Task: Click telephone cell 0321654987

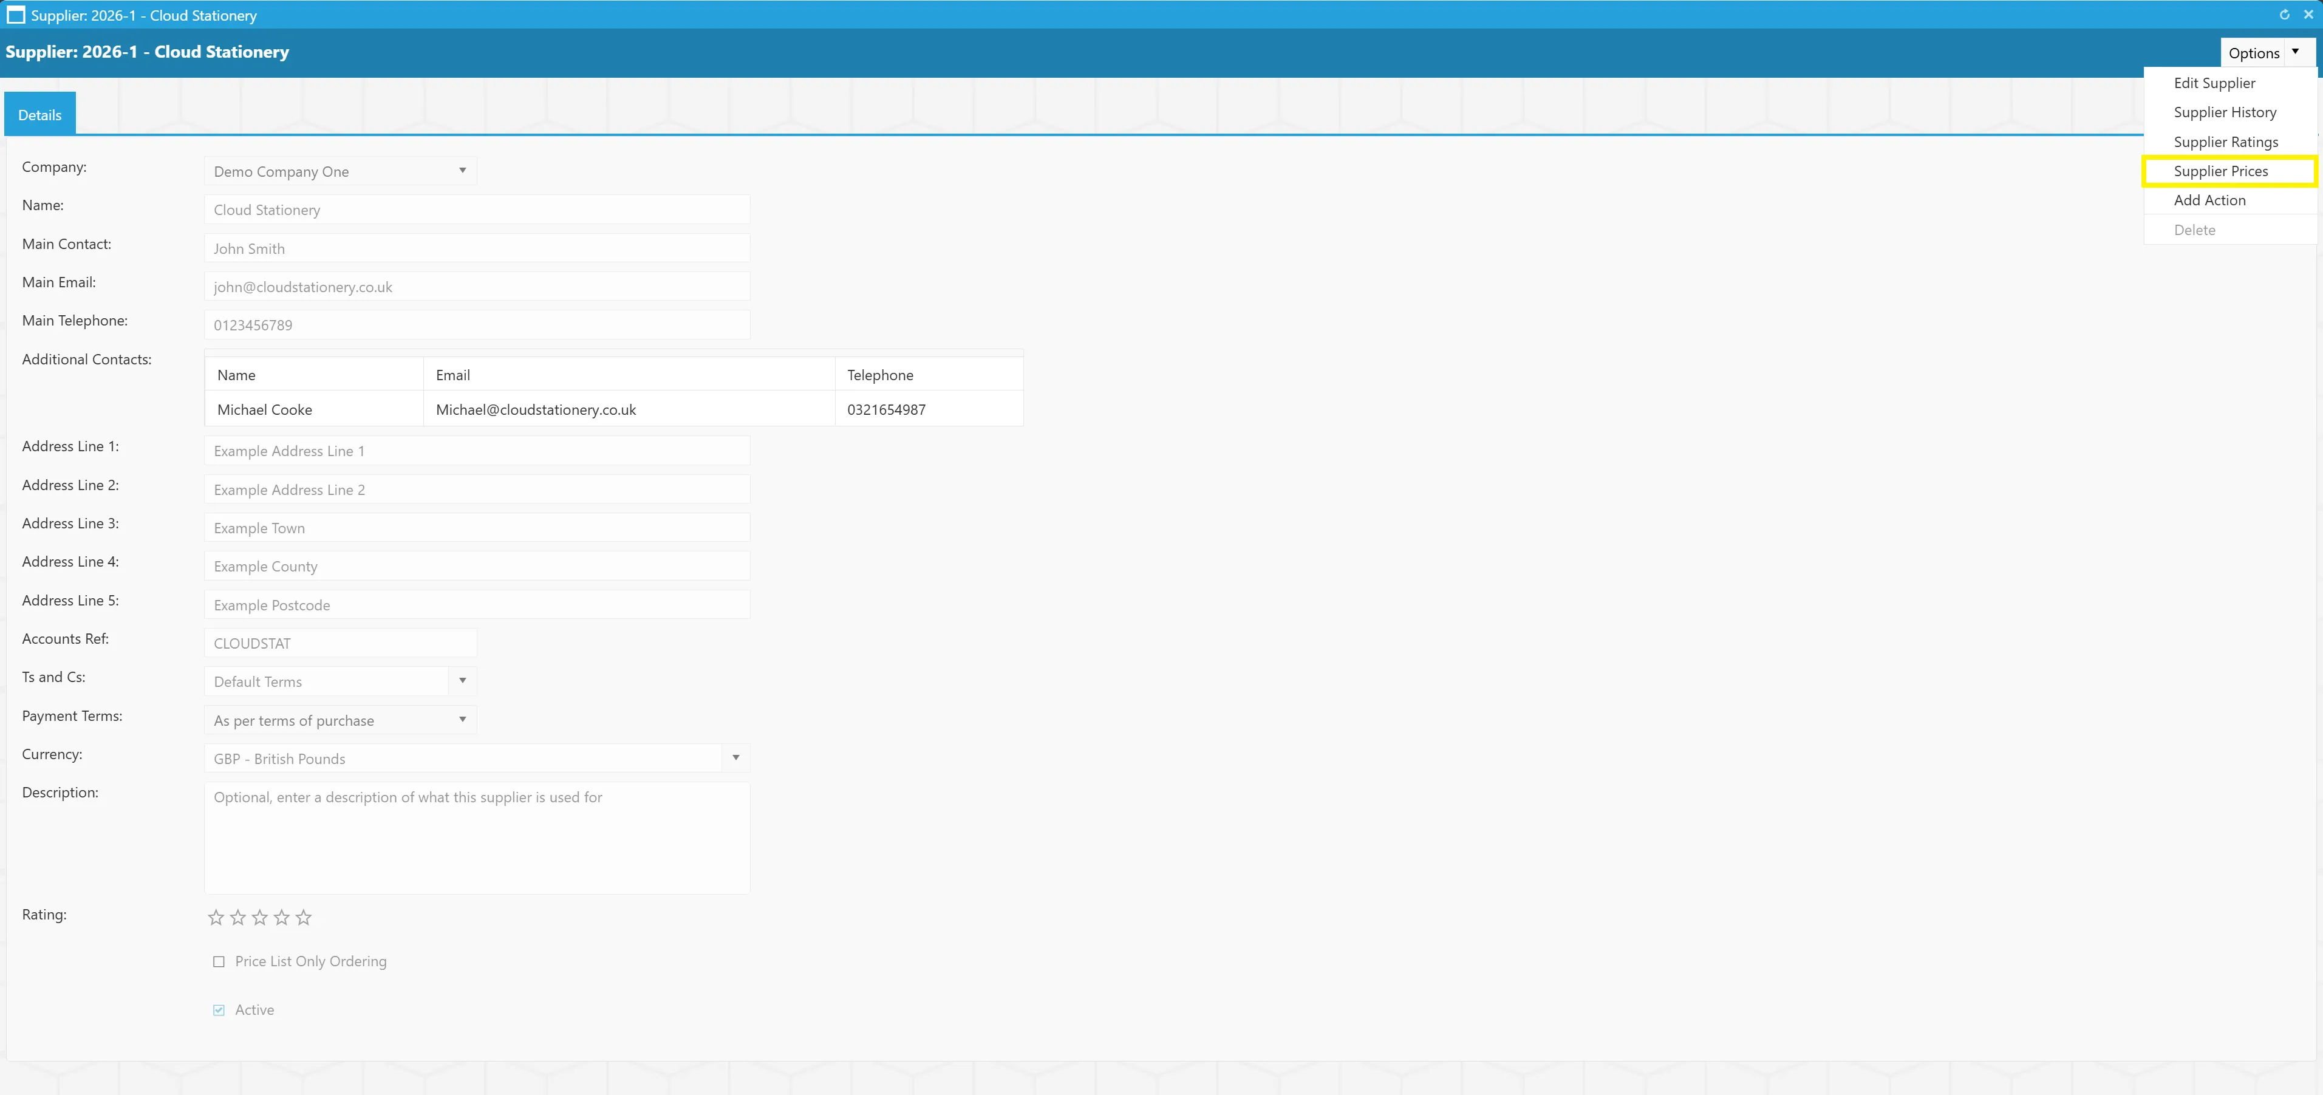Action: click(x=929, y=409)
